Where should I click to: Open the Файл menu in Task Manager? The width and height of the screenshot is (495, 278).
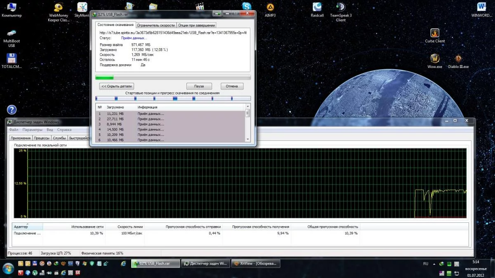pos(14,130)
